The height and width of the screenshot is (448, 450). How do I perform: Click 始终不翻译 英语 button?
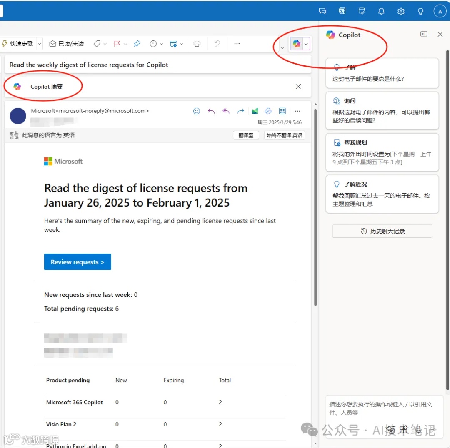point(285,135)
